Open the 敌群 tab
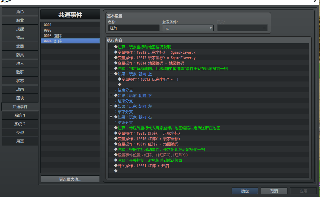This screenshot has height=197, width=320. coord(20,72)
